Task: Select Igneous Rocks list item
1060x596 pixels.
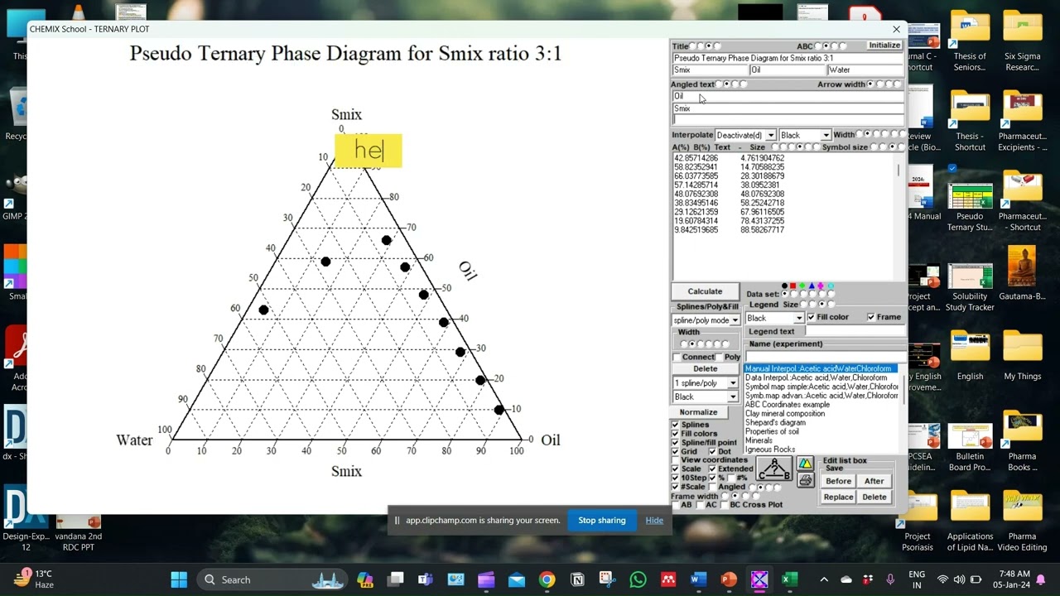Action: coord(770,449)
